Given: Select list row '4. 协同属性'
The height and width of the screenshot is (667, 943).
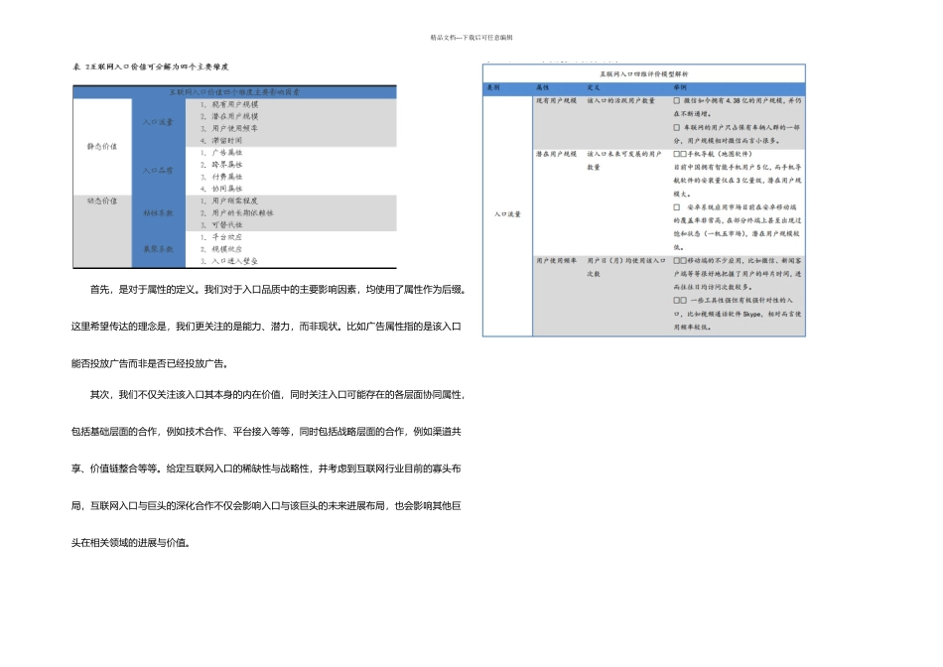Looking at the screenshot, I should click(221, 189).
